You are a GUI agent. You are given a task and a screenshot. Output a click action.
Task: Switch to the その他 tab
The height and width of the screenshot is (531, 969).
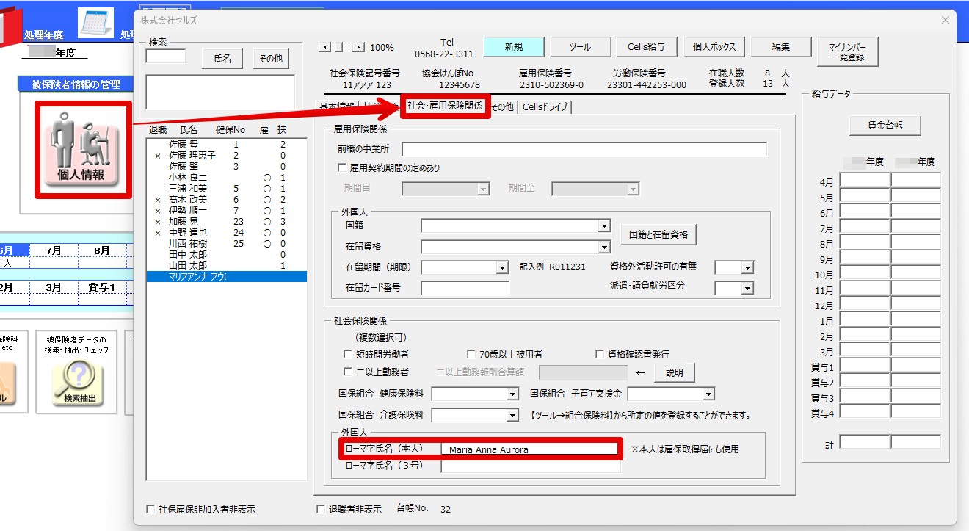coord(503,107)
